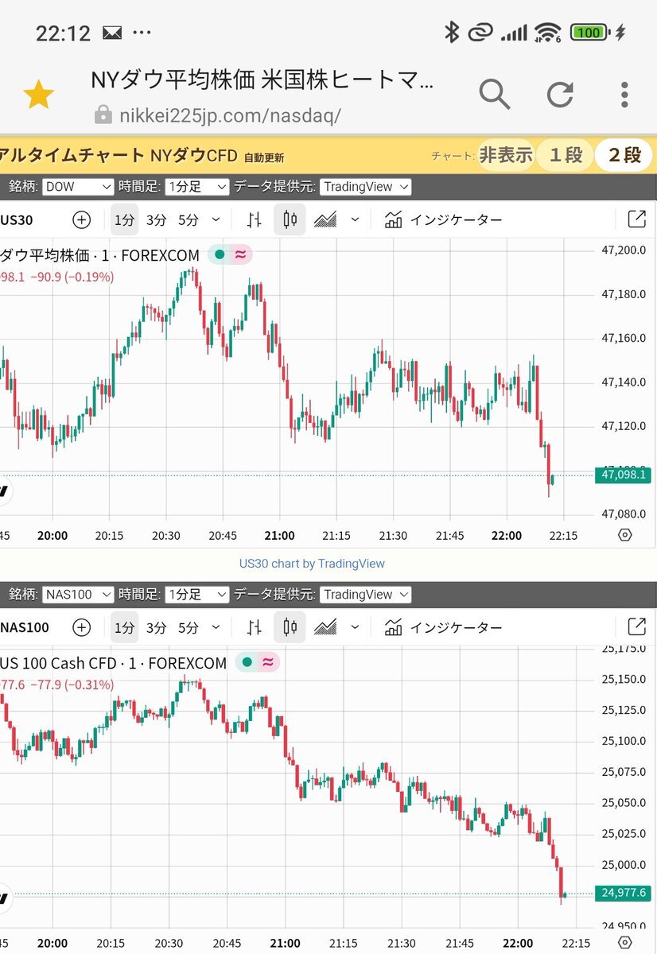Viewport: 657px width, 954px height.
Task: Expand data provider dropdown on first chart
Action: 366,187
